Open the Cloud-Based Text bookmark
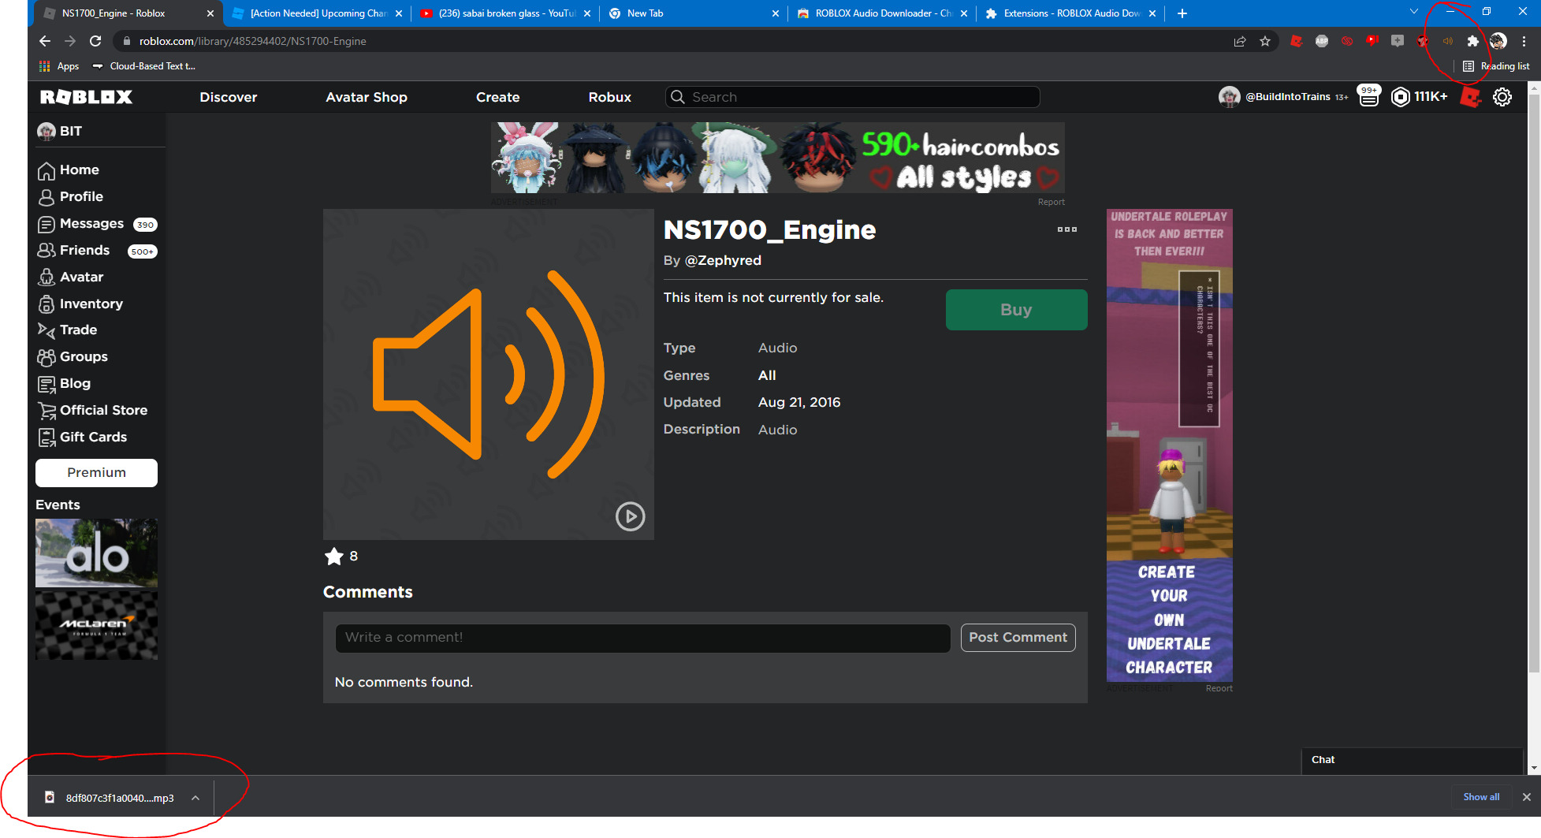 pos(144,66)
